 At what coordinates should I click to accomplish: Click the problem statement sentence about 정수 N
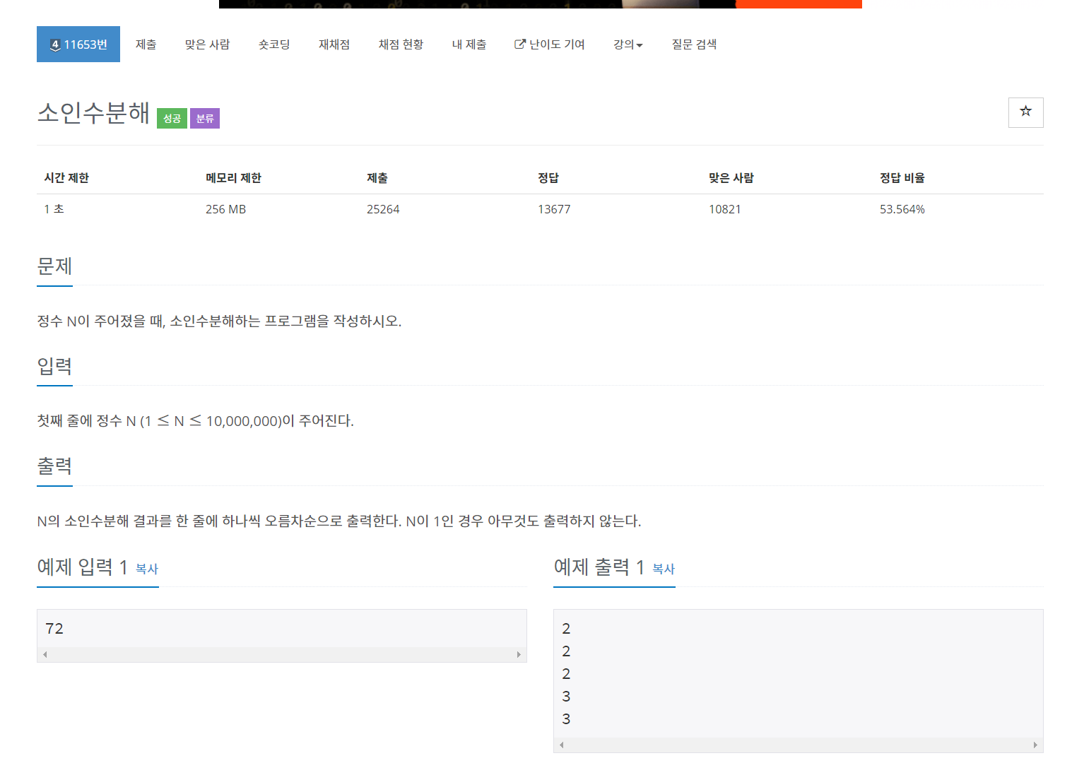coord(219,321)
